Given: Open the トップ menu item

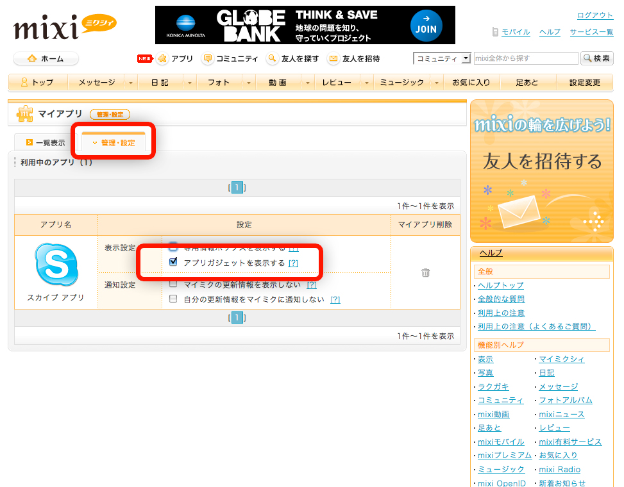Looking at the screenshot, I should [x=38, y=82].
